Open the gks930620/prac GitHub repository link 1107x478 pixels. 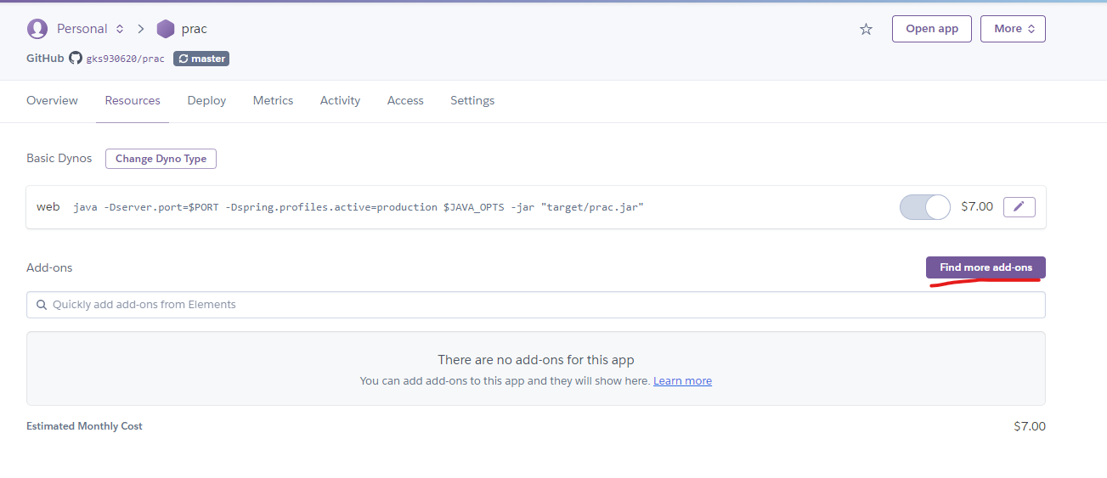click(x=126, y=59)
